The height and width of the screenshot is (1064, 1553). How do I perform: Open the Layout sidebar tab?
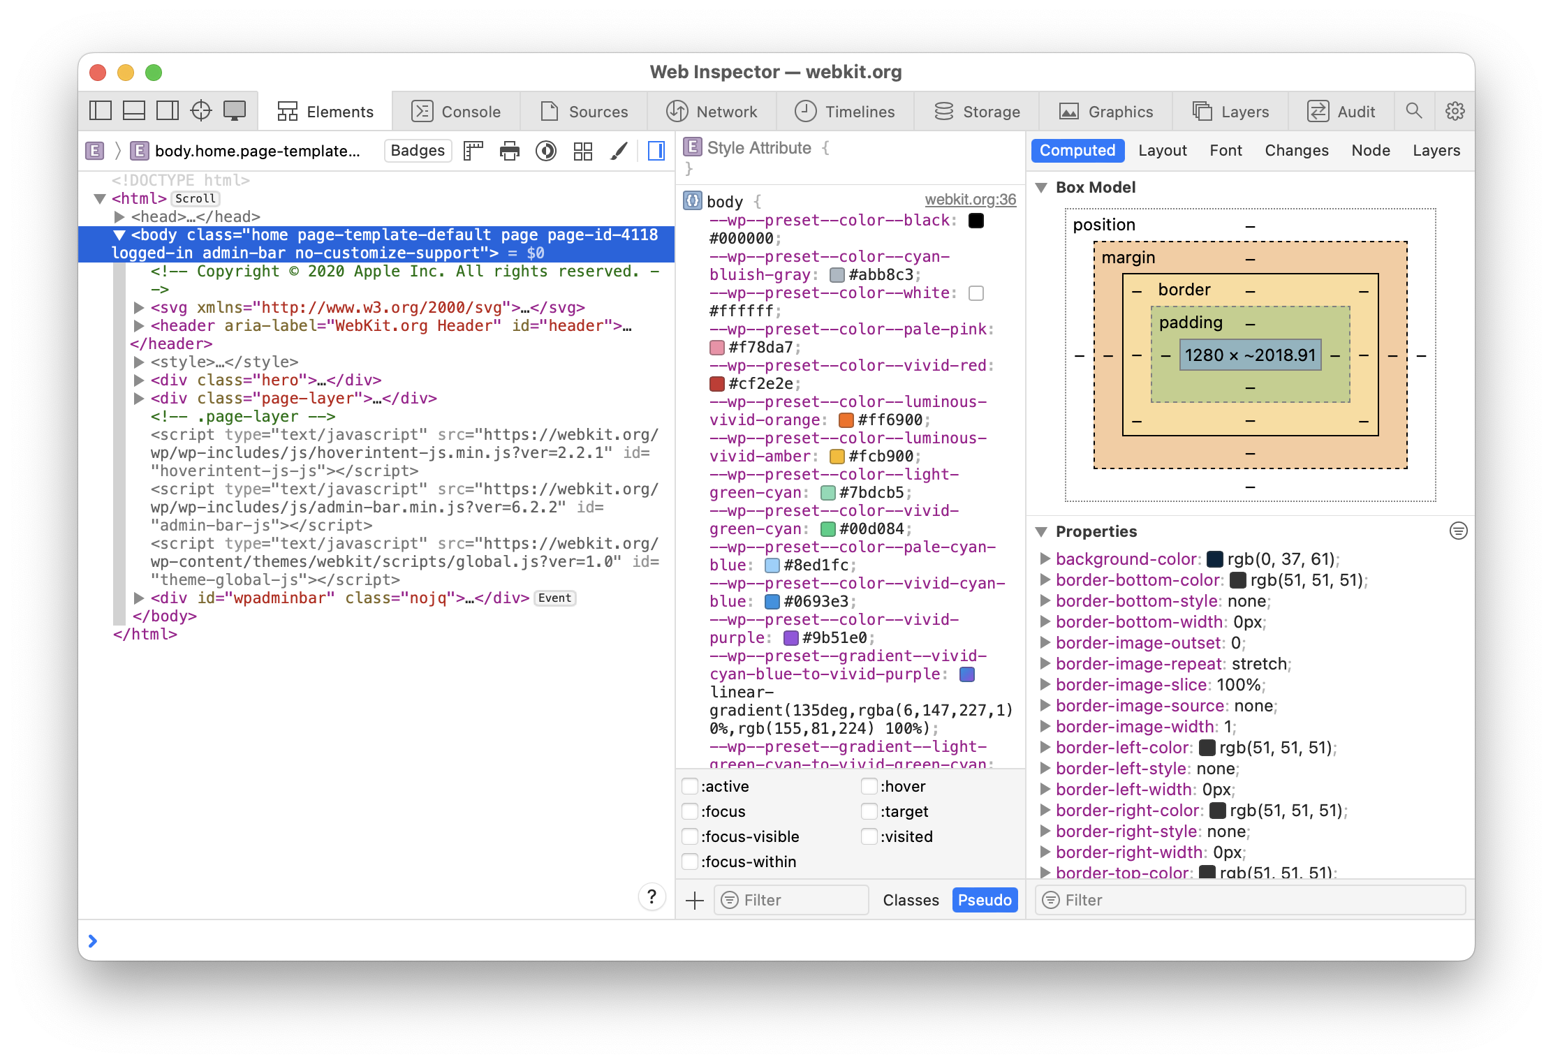(x=1162, y=151)
